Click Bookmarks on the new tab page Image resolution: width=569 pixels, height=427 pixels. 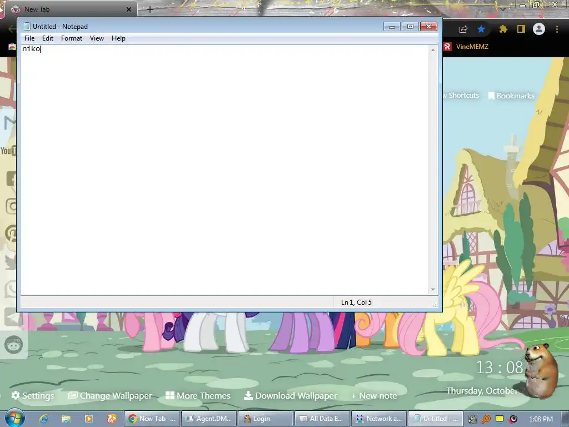click(511, 96)
